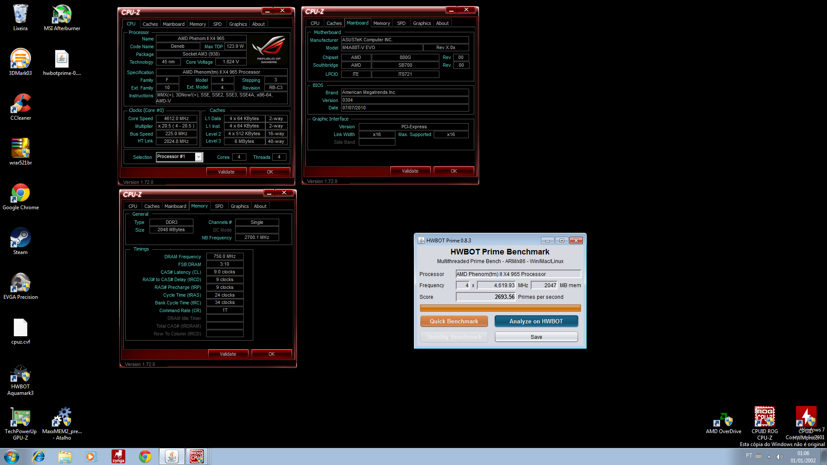Image resolution: width=827 pixels, height=465 pixels.
Task: Launch 3DMark03 desktop shortcut
Action: [x=20, y=62]
